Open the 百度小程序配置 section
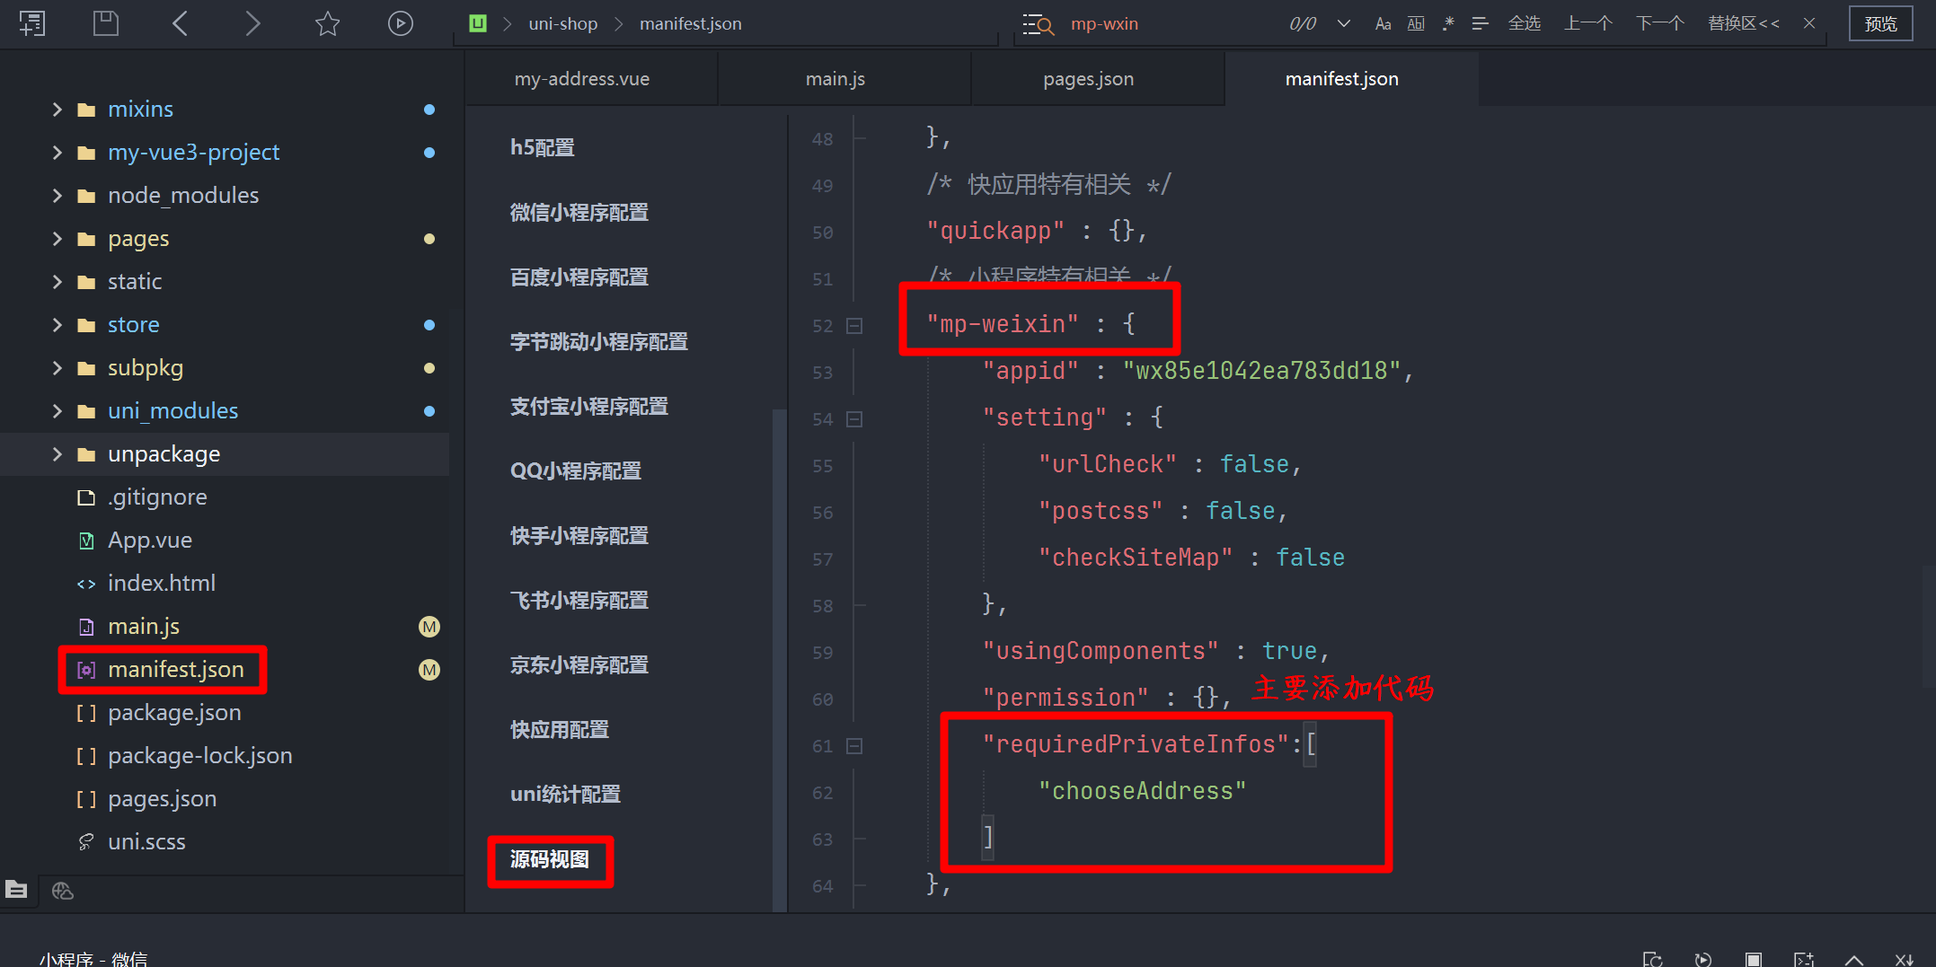 click(x=579, y=277)
